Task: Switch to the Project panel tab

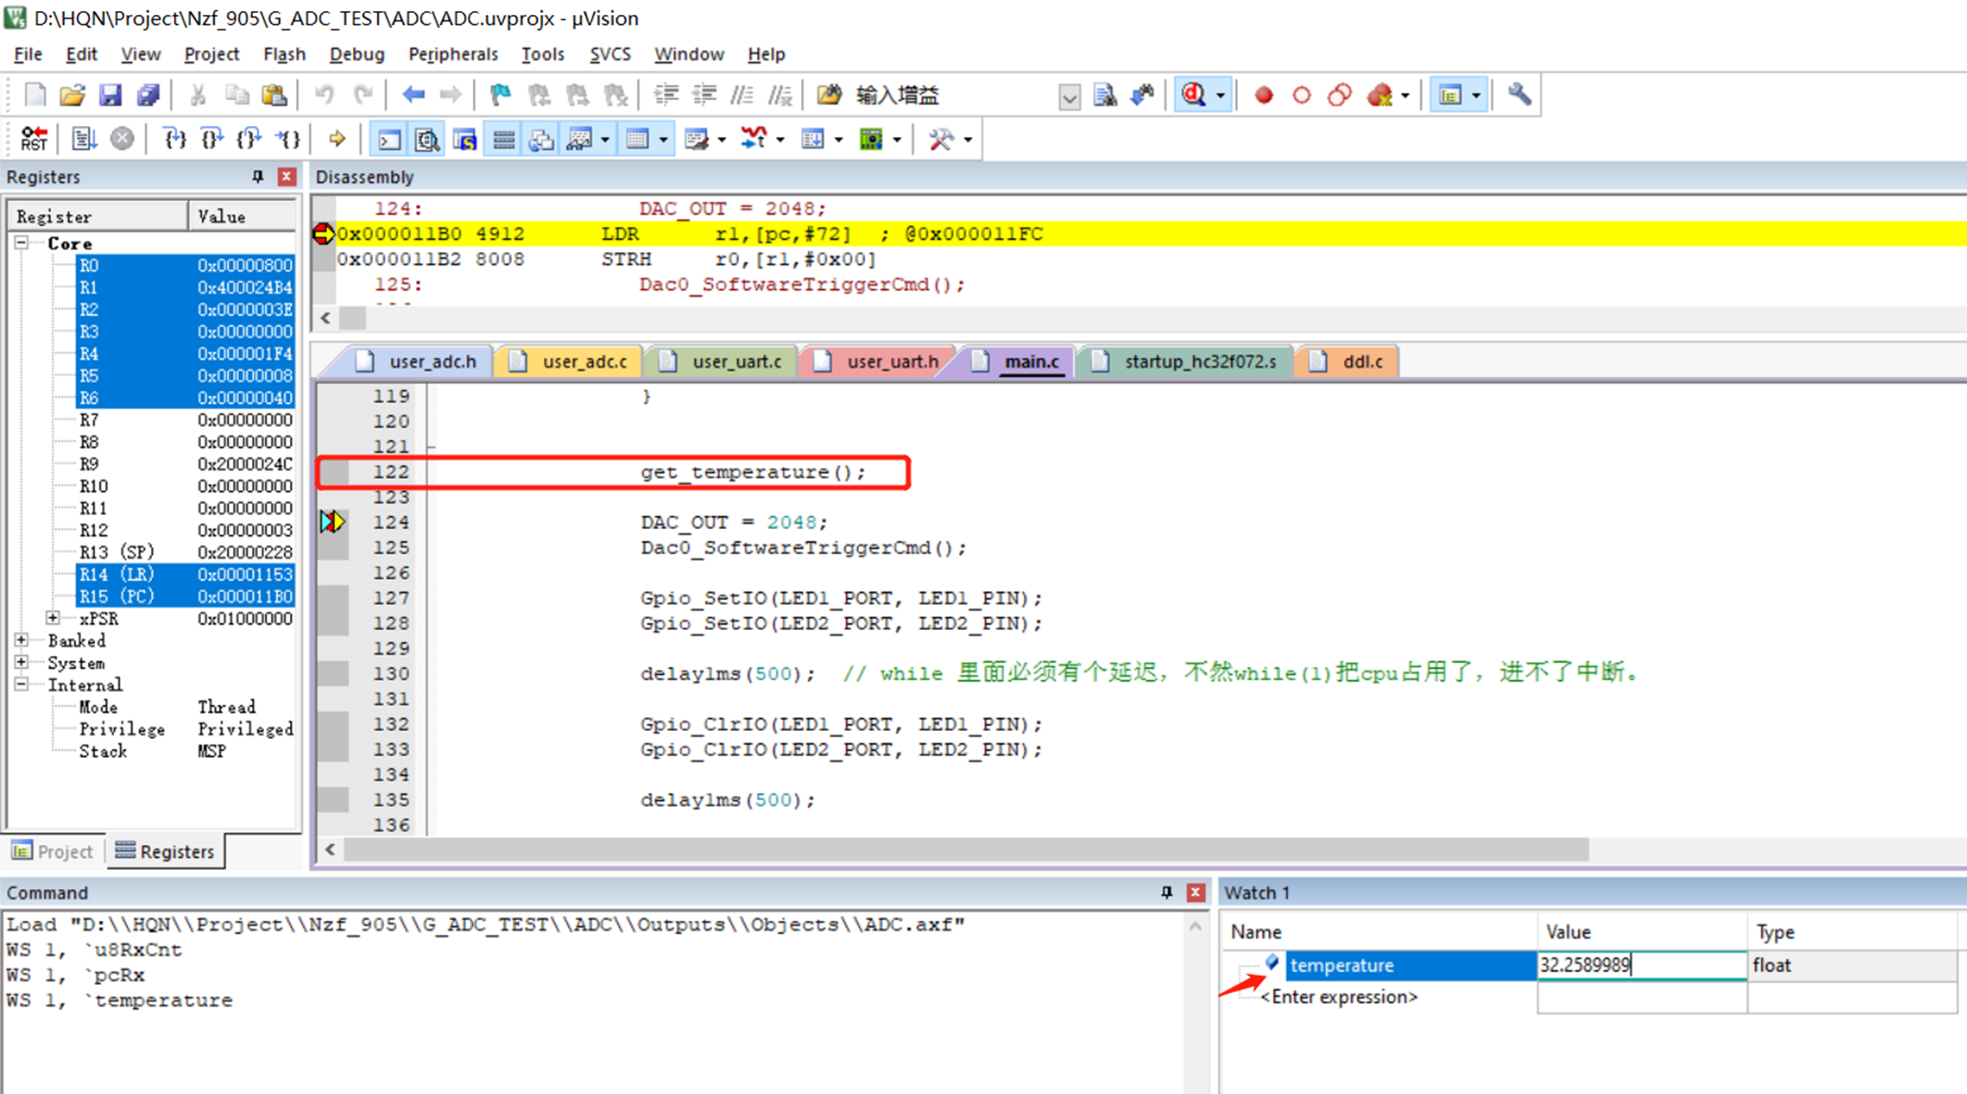Action: tap(54, 850)
